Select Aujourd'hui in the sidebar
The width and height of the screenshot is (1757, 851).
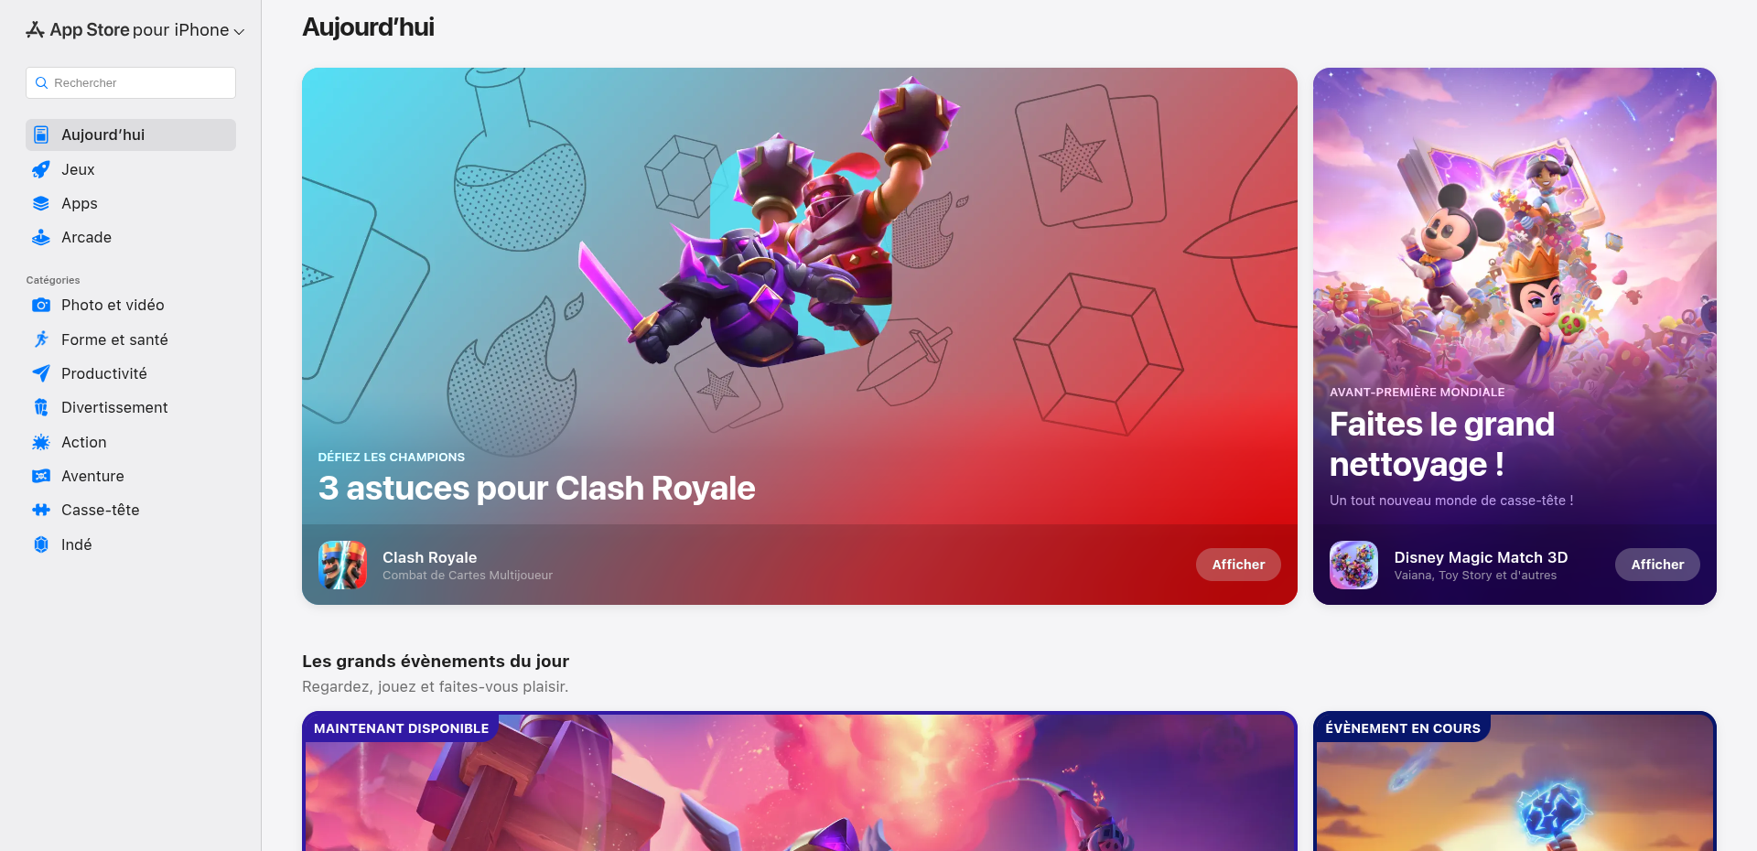click(131, 135)
